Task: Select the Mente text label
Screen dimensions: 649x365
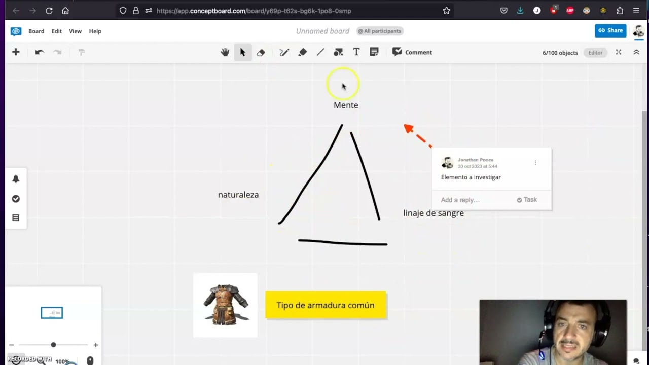Action: 346,105
